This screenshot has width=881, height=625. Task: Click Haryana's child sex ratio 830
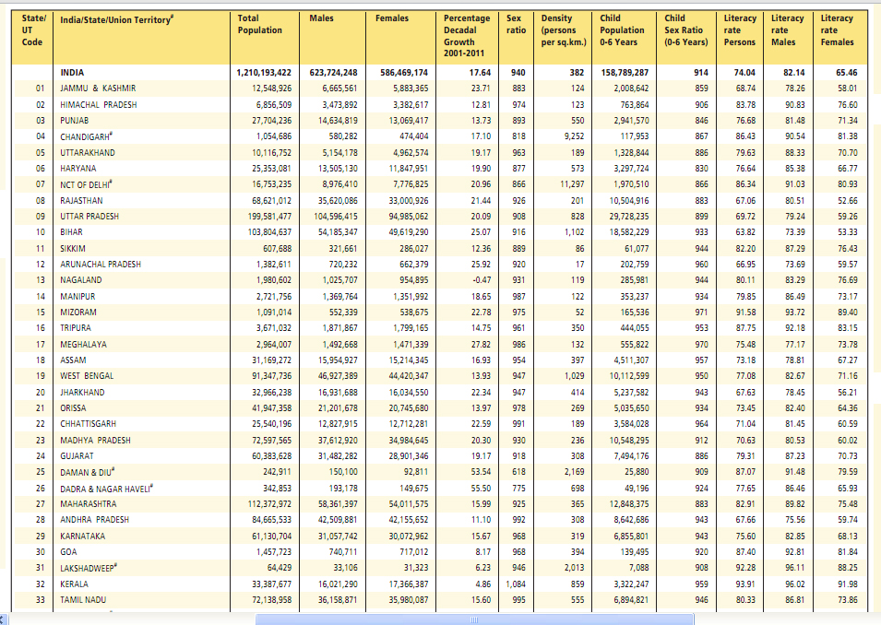coord(700,169)
